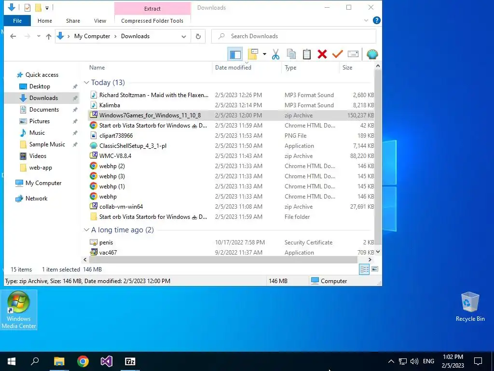This screenshot has width=494, height=371.
Task: Open the File menu
Action: tap(17, 21)
